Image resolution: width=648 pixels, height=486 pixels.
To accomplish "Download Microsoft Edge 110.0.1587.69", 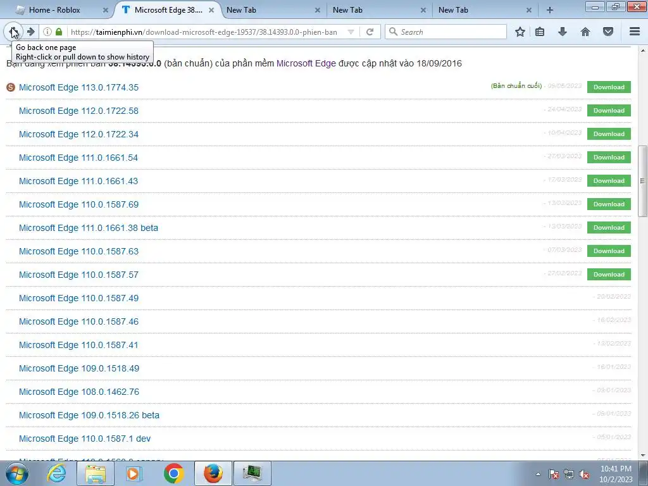I will pos(609,204).
